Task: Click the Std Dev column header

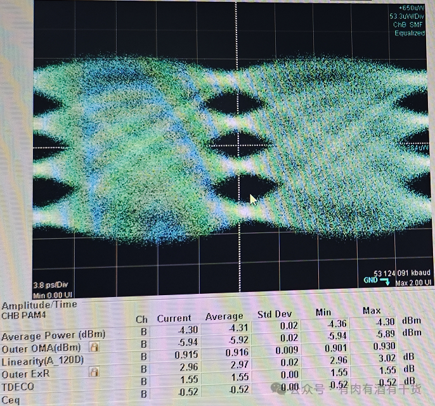Action: pos(275,314)
